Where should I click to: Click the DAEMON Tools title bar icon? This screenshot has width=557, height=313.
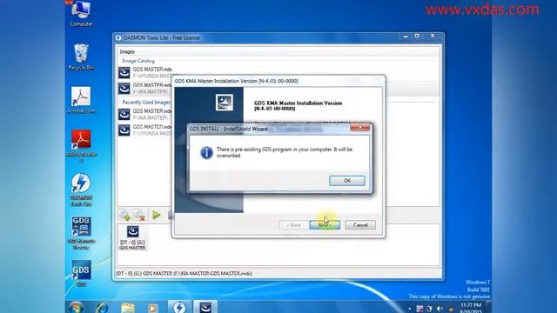(118, 37)
